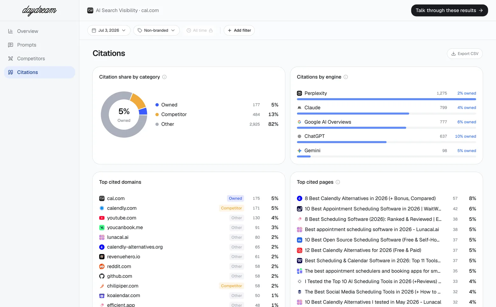Click the github.com domain icon
496x307 pixels.
(x=102, y=276)
